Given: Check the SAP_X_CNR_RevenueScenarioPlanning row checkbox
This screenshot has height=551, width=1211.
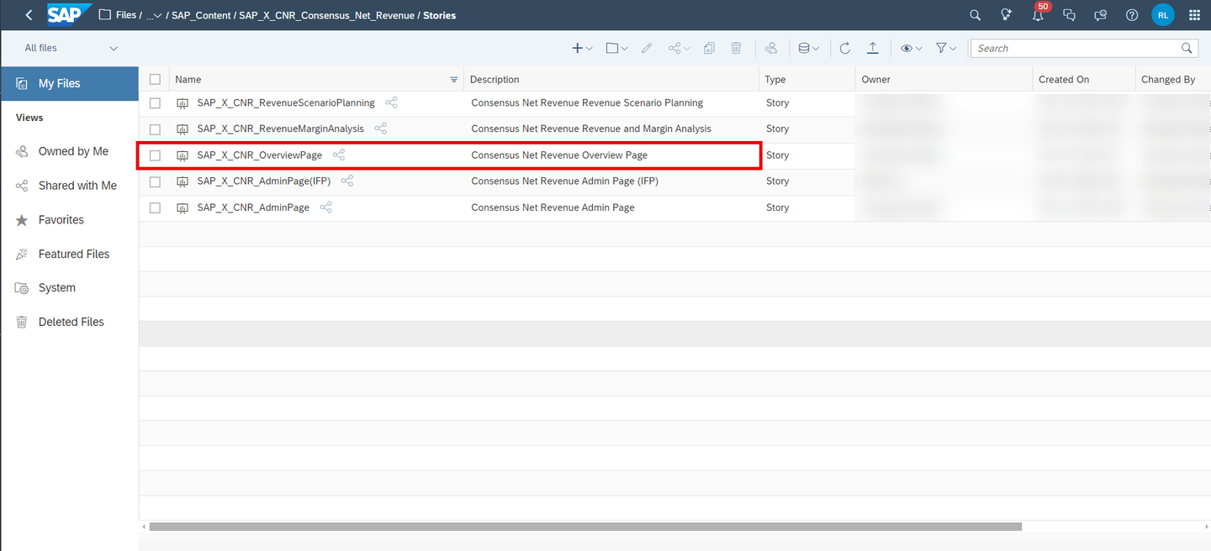Looking at the screenshot, I should click(155, 102).
